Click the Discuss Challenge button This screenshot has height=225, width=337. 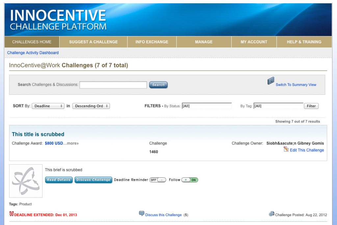click(x=93, y=180)
